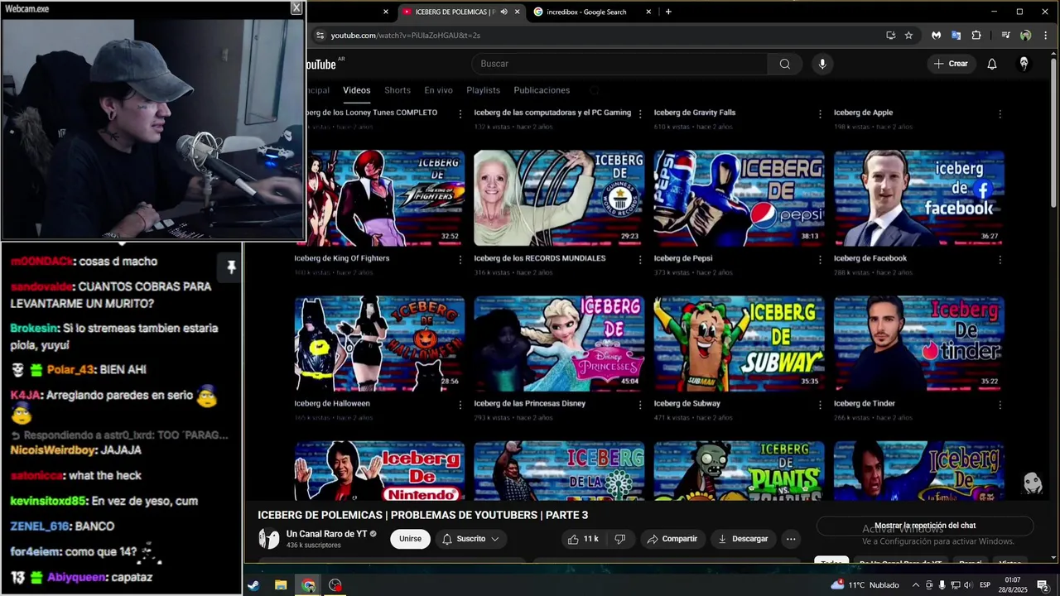1060x596 pixels.
Task: Click the Unirse button
Action: pyautogui.click(x=410, y=539)
